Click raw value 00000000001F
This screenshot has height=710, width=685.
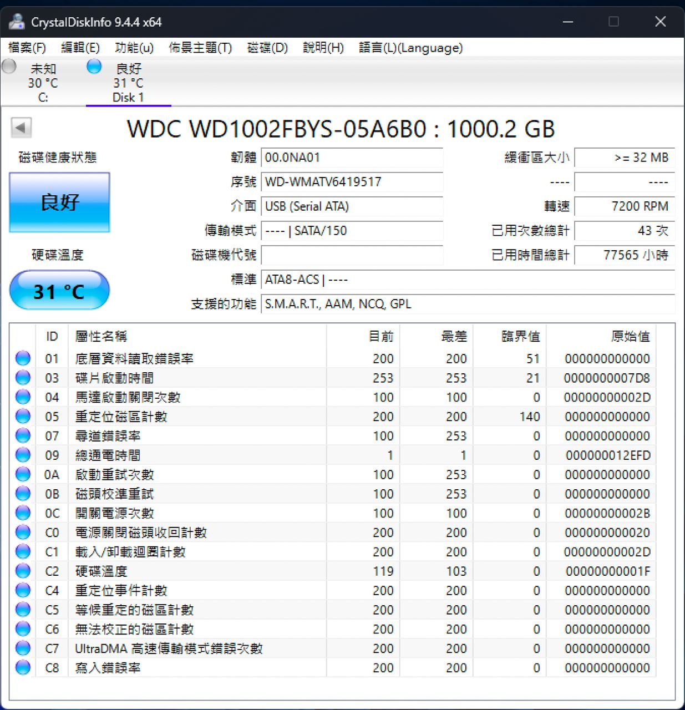608,571
